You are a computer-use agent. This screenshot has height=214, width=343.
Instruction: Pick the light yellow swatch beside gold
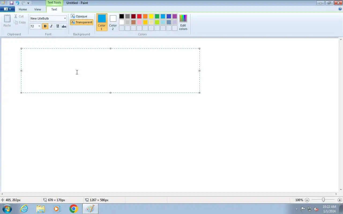(151, 22)
